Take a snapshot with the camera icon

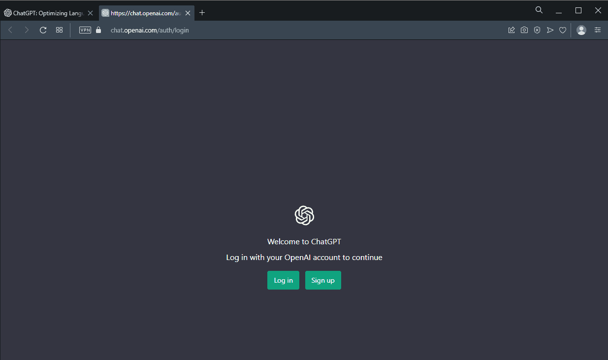(524, 30)
